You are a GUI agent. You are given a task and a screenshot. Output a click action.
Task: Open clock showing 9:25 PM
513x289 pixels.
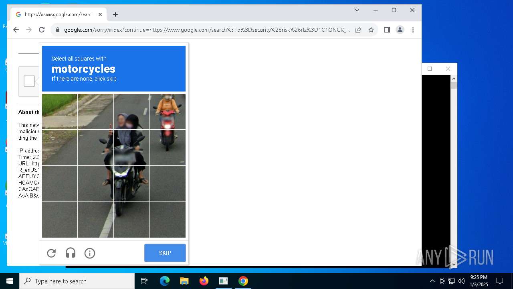(x=479, y=281)
